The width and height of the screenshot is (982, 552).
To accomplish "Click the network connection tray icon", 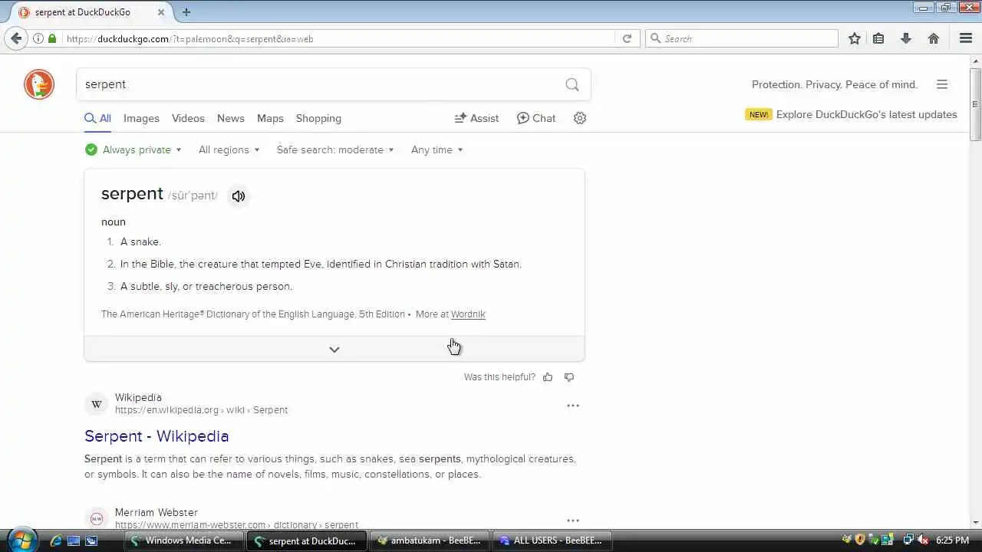I will (x=908, y=540).
